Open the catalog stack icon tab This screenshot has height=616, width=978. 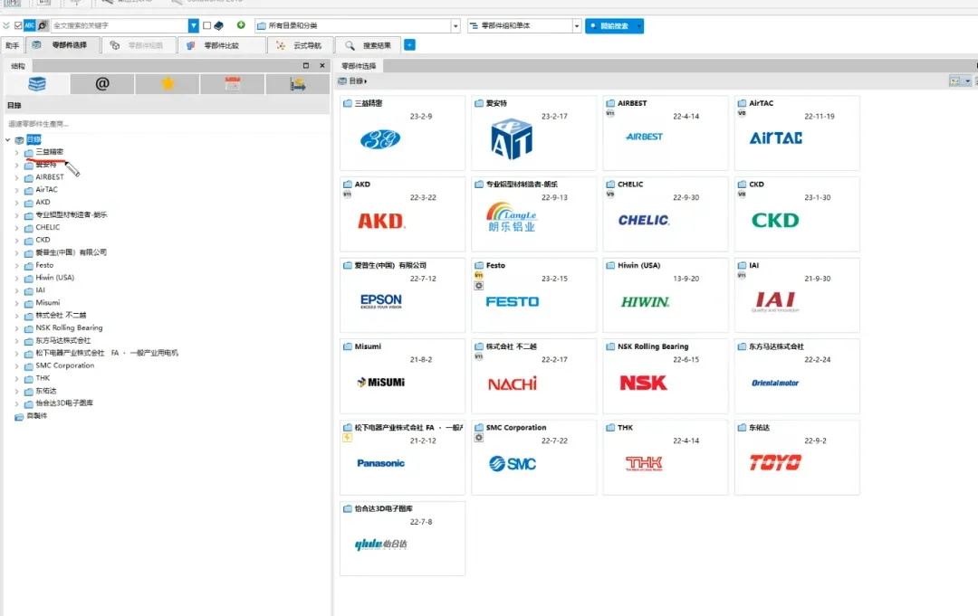[37, 83]
